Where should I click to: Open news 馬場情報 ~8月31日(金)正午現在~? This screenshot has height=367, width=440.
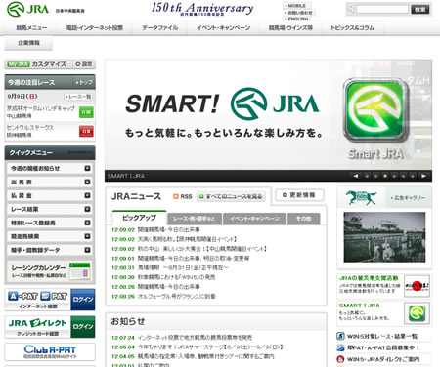tap(183, 267)
